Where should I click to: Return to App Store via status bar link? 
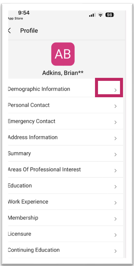pos(15,18)
